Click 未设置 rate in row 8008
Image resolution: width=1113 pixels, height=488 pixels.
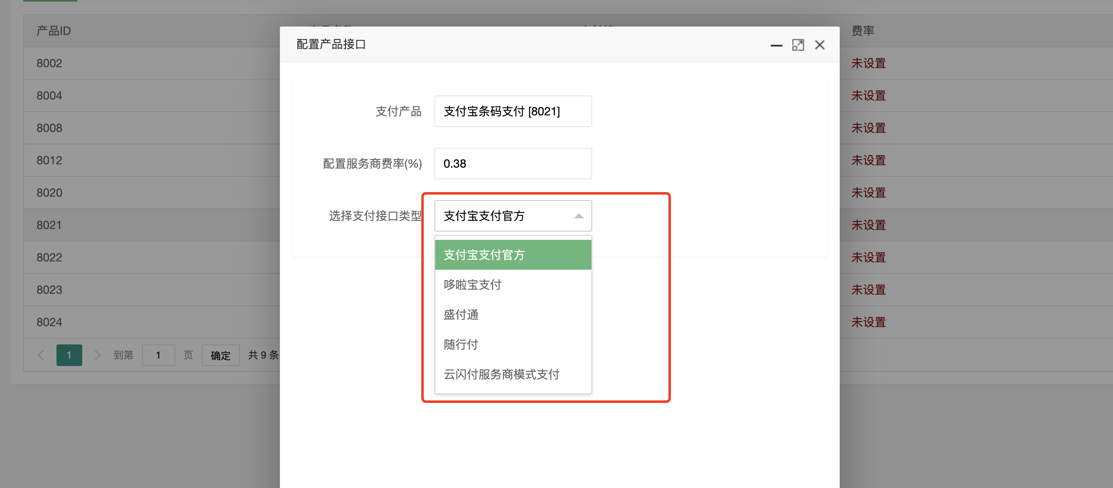click(x=868, y=128)
